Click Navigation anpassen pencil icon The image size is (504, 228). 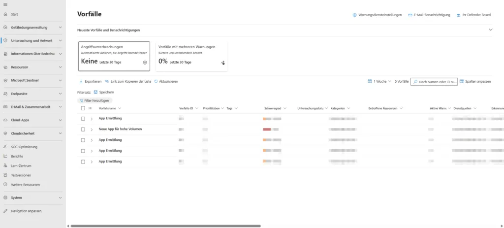pyautogui.click(x=5, y=211)
